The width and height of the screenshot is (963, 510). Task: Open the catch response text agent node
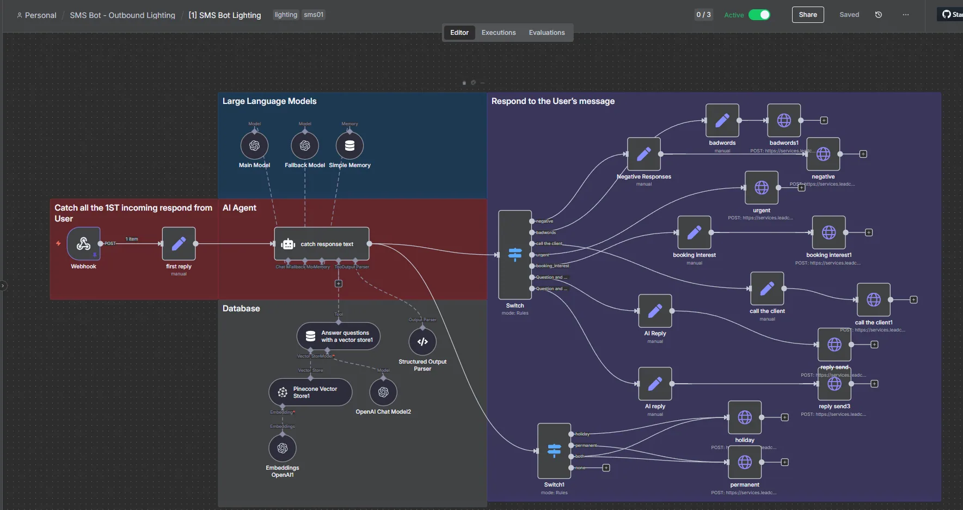point(322,244)
